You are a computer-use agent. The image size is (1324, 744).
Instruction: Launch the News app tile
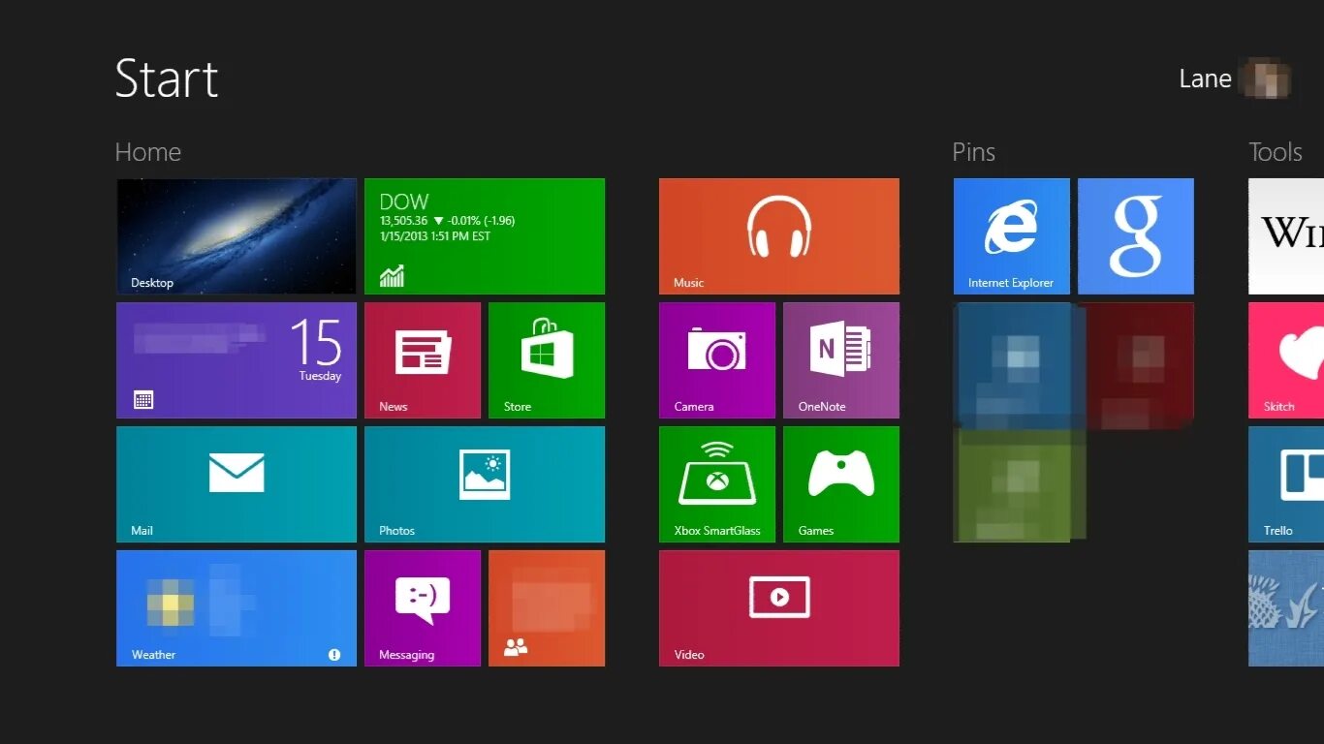pyautogui.click(x=423, y=360)
